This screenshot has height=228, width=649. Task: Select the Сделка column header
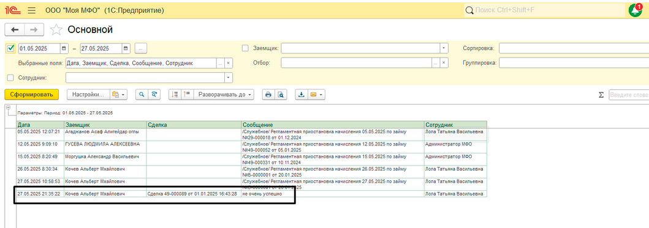pos(194,124)
